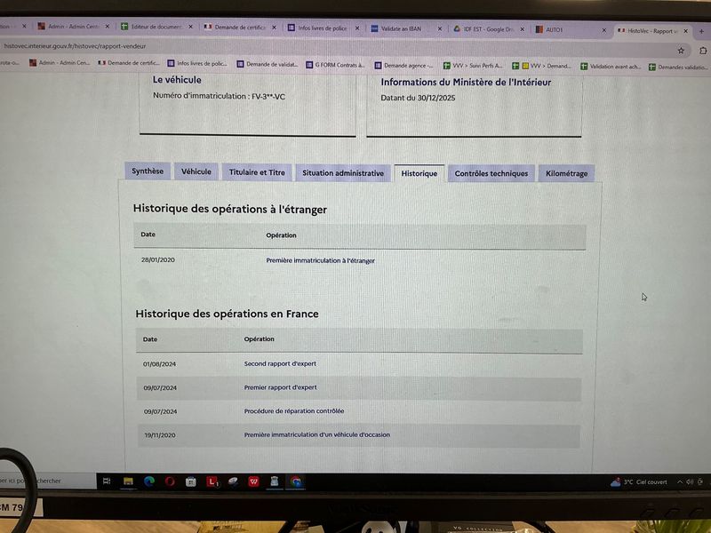711x533 pixels.
Task: Show the weather widget 3°C Ciel couvert
Action: click(640, 481)
